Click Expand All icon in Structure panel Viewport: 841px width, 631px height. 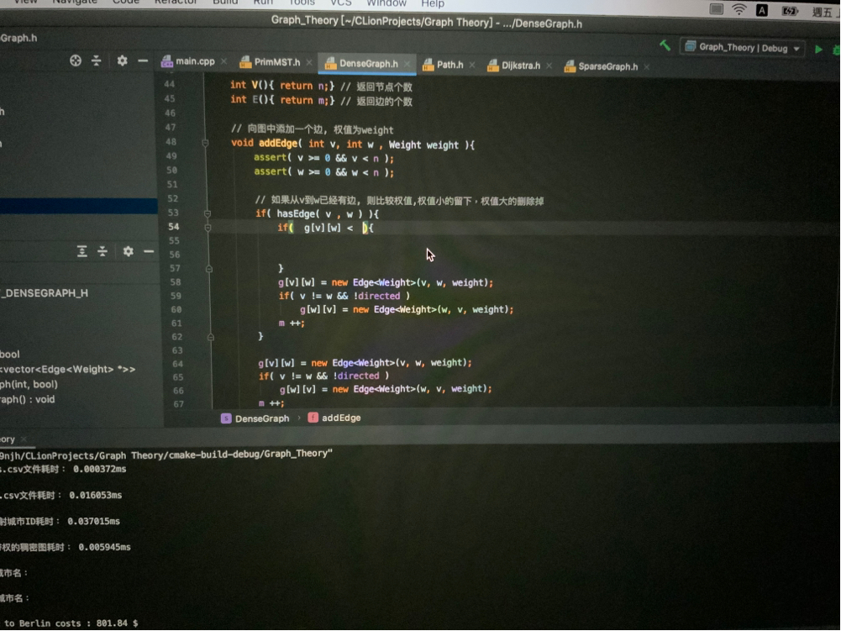click(82, 251)
